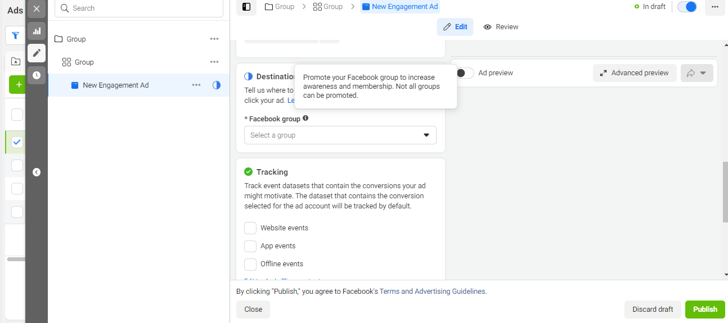Click the vertical scrollbar thumb on right
728x323 pixels.
click(725, 192)
